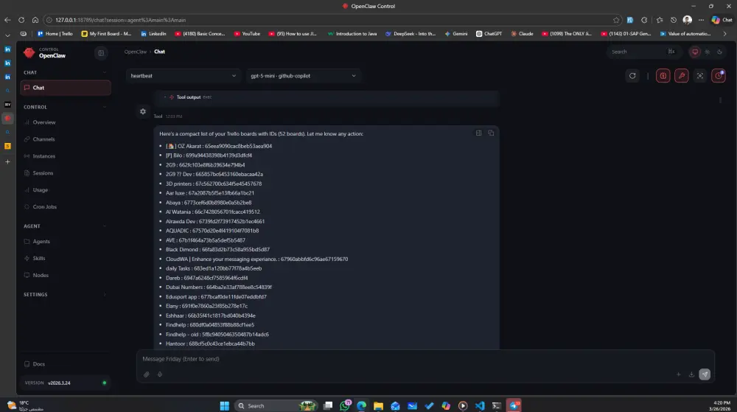Expand the Tool output exec row
Screen dimensions: 737x412
326,97
